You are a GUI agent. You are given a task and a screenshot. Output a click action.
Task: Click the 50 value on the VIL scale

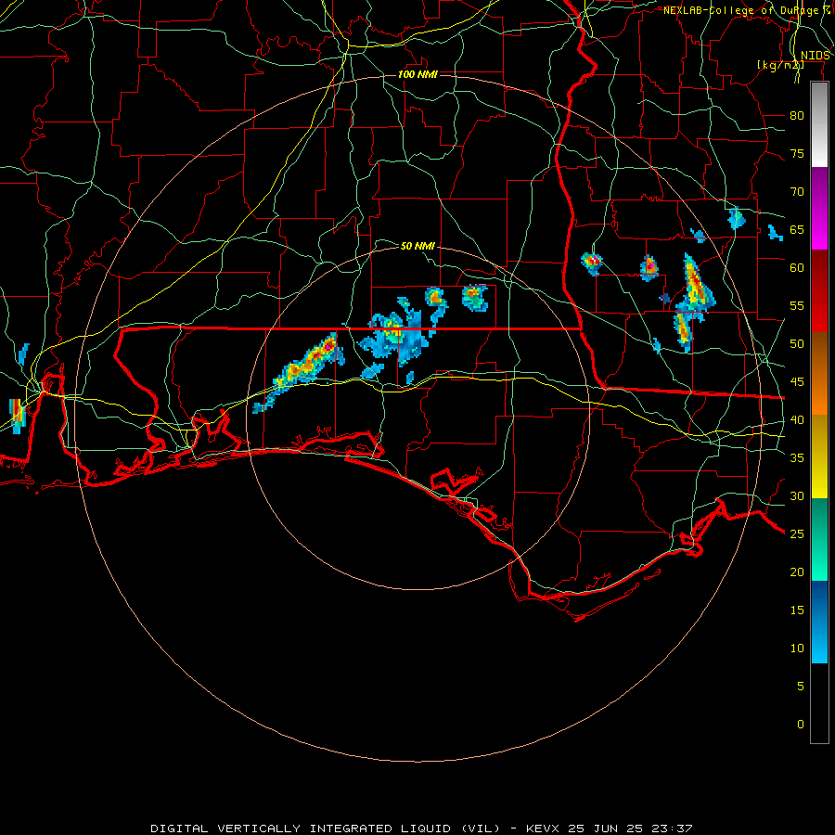point(797,344)
